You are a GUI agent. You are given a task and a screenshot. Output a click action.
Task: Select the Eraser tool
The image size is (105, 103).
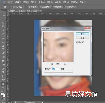[x=3, y=53]
